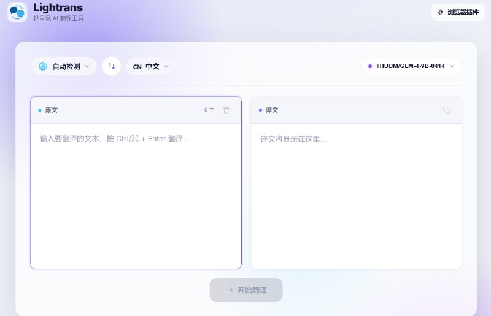The image size is (491, 316).
Task: Open the THUDM/GLM-4-9B-0414 model selector
Action: pyautogui.click(x=411, y=66)
